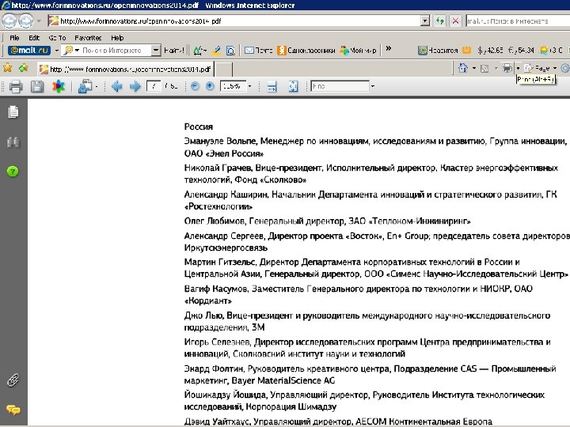Click the PDF Find text field
The width and height of the screenshot is (570, 427).
pos(340,86)
